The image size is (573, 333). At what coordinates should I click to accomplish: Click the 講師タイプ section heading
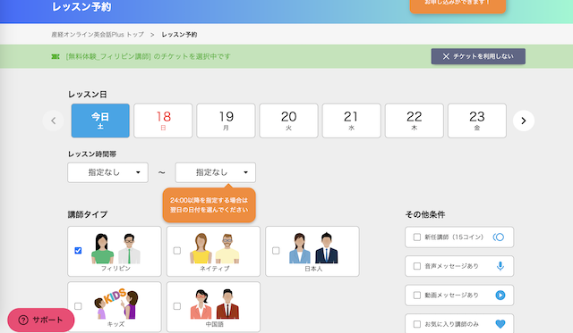tap(88, 214)
